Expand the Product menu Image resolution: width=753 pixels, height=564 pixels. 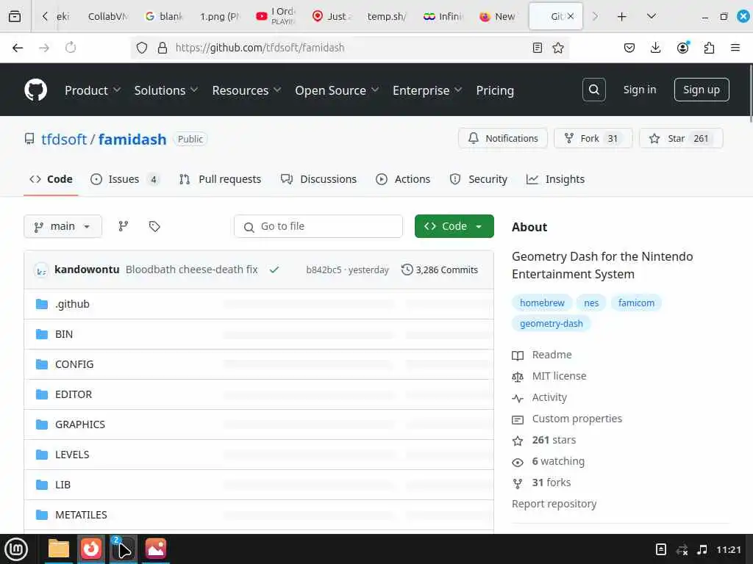point(92,90)
